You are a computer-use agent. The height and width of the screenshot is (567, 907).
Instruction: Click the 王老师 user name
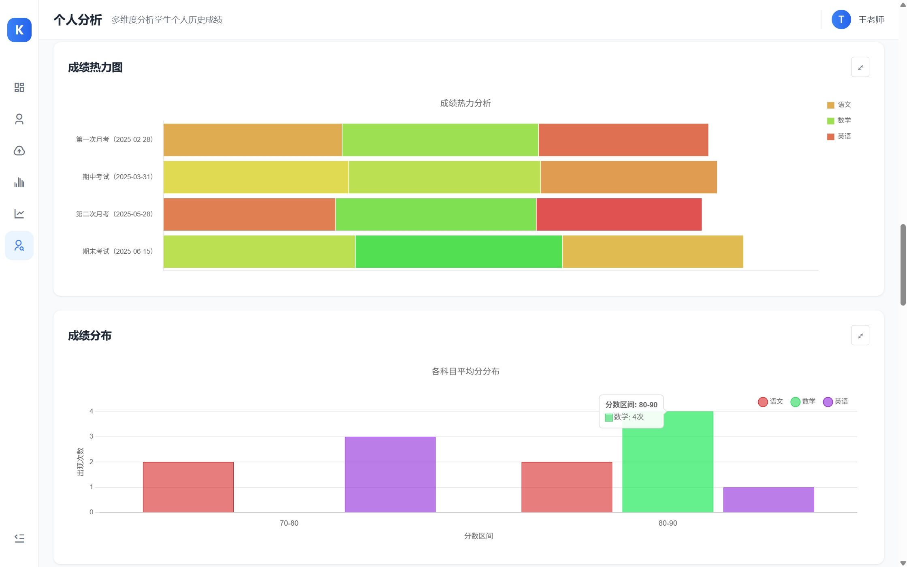[x=871, y=20]
